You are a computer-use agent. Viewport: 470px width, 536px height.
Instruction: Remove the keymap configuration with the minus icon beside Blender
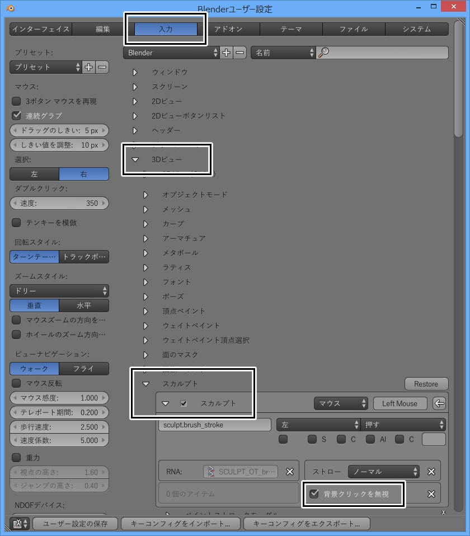click(240, 53)
